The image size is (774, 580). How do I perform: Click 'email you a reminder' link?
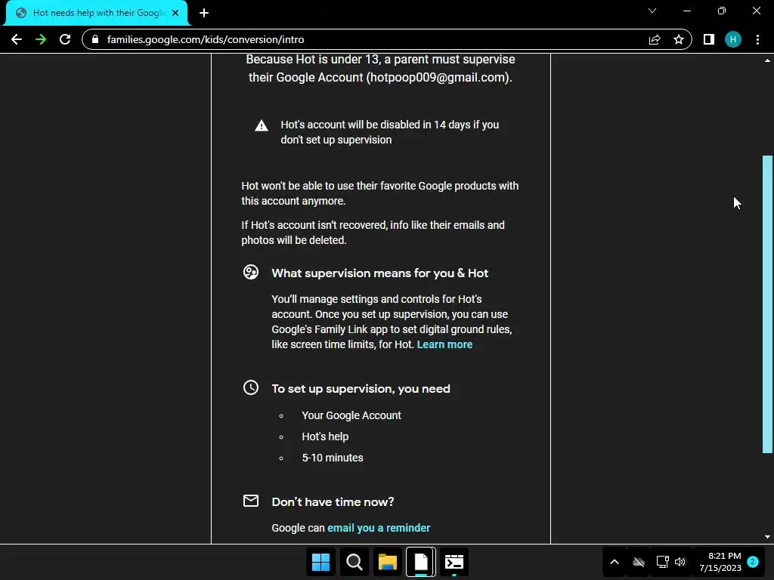tap(379, 528)
